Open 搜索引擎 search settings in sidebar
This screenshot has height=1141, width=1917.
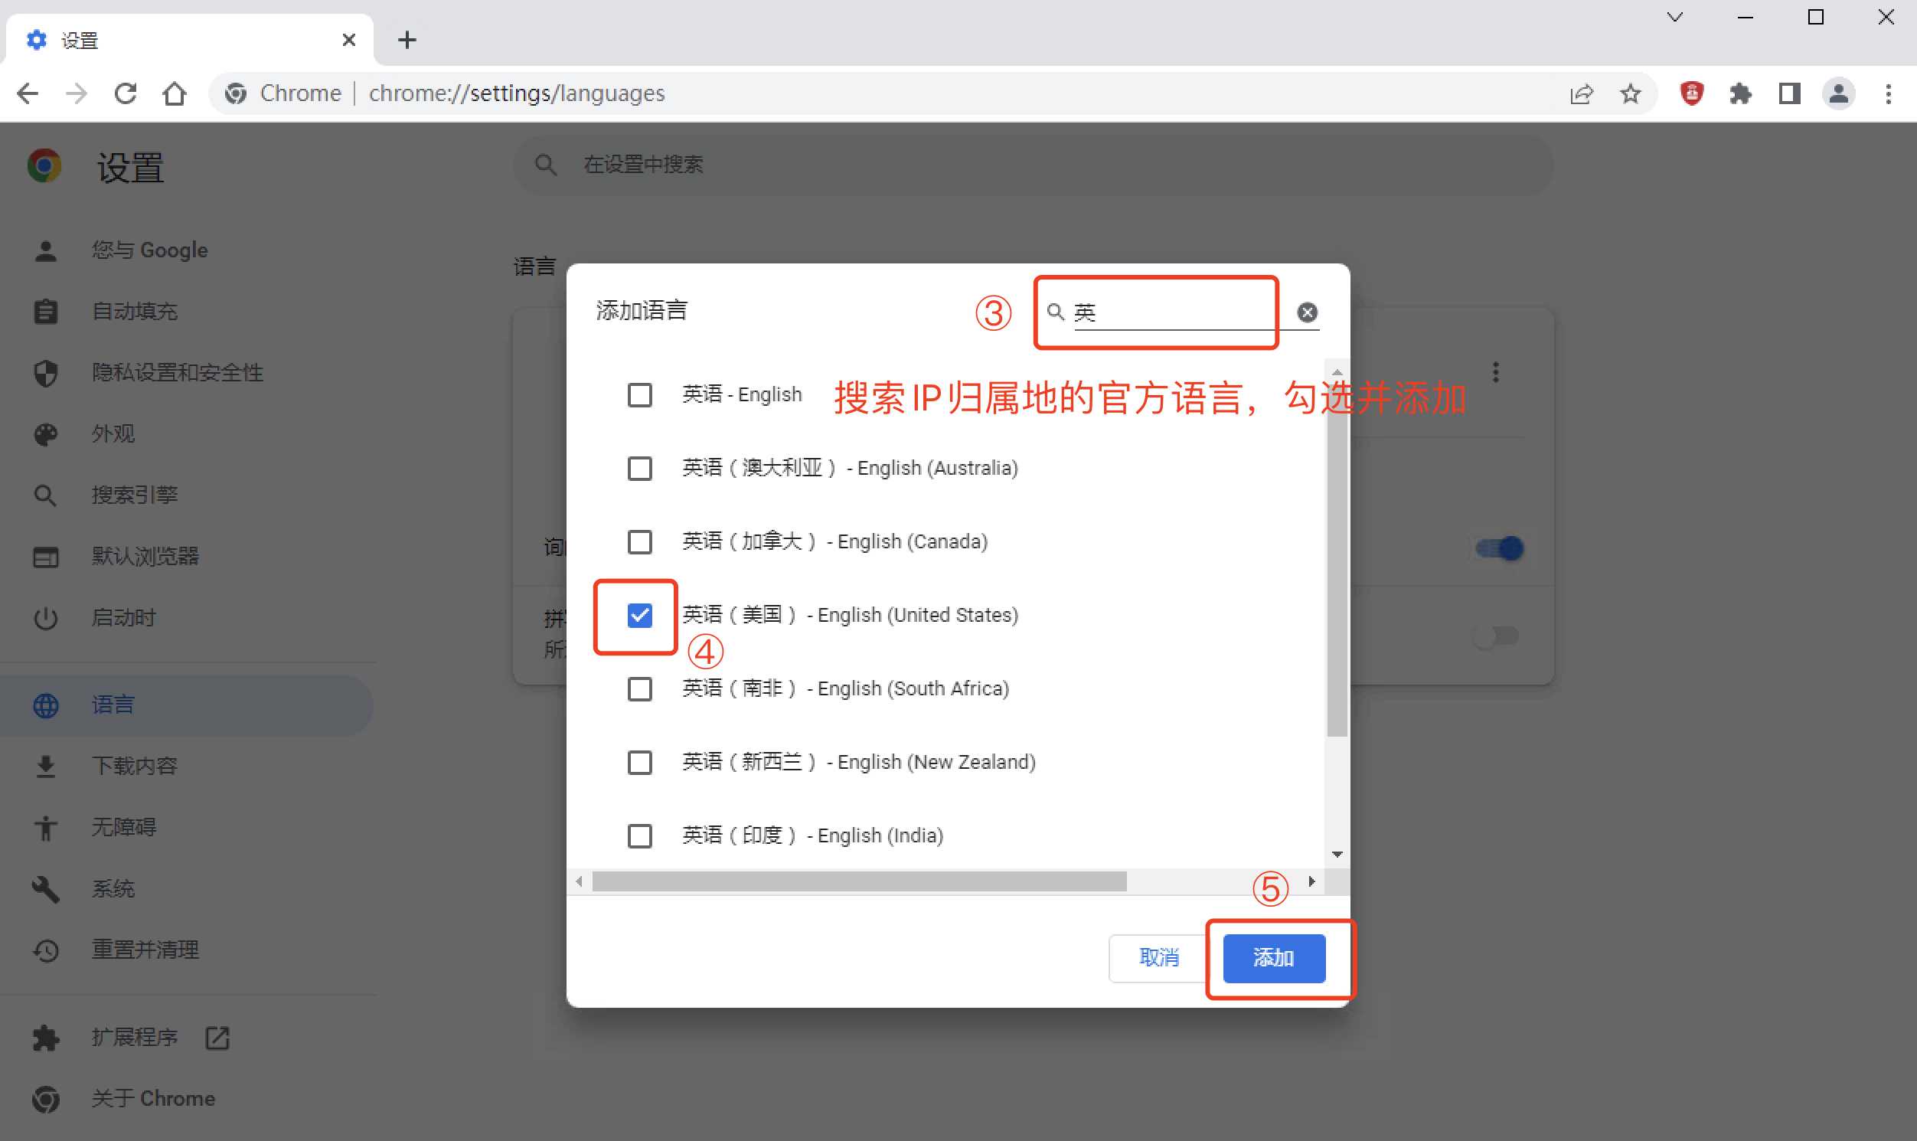coord(45,495)
